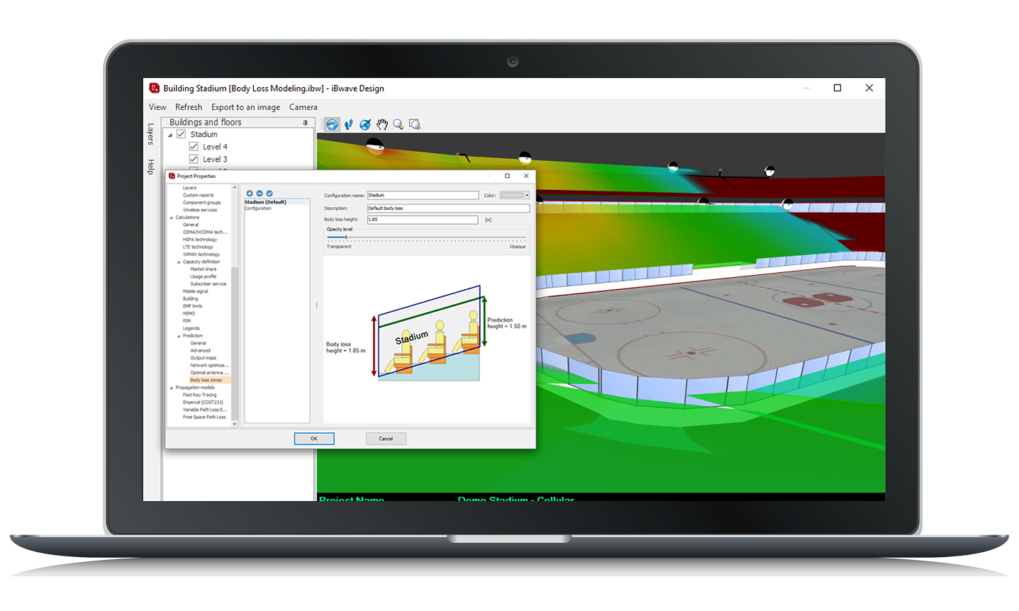Uncheck the Level 4 floor checkbox

pos(194,147)
